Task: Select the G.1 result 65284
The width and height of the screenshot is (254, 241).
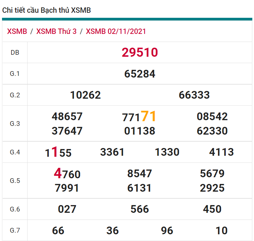Action: pyautogui.click(x=140, y=74)
